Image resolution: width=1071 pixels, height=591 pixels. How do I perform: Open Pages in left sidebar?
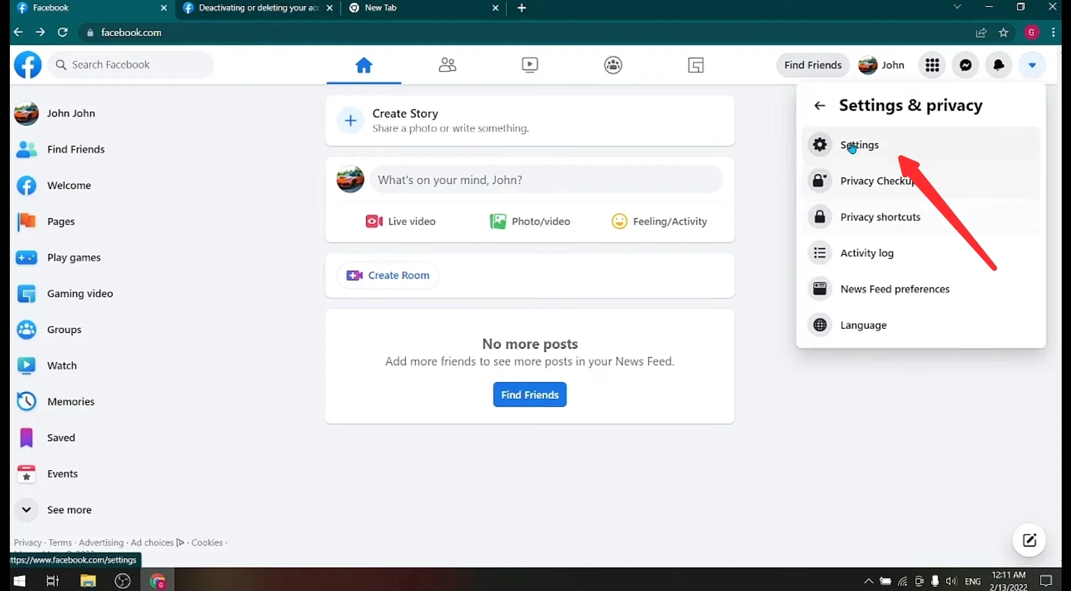pos(46,222)
